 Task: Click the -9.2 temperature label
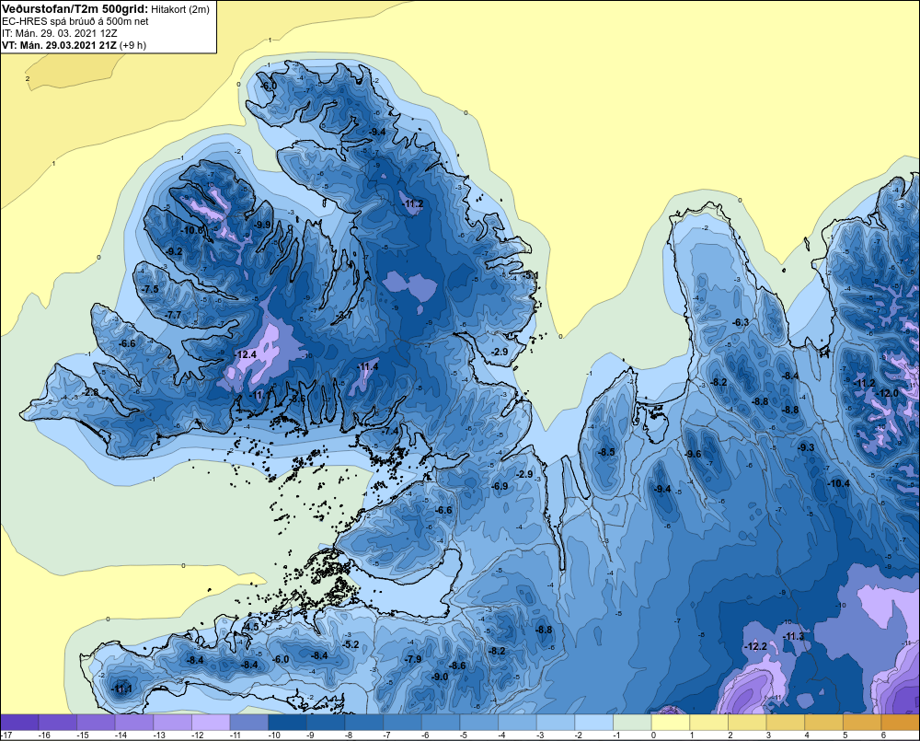point(174,251)
